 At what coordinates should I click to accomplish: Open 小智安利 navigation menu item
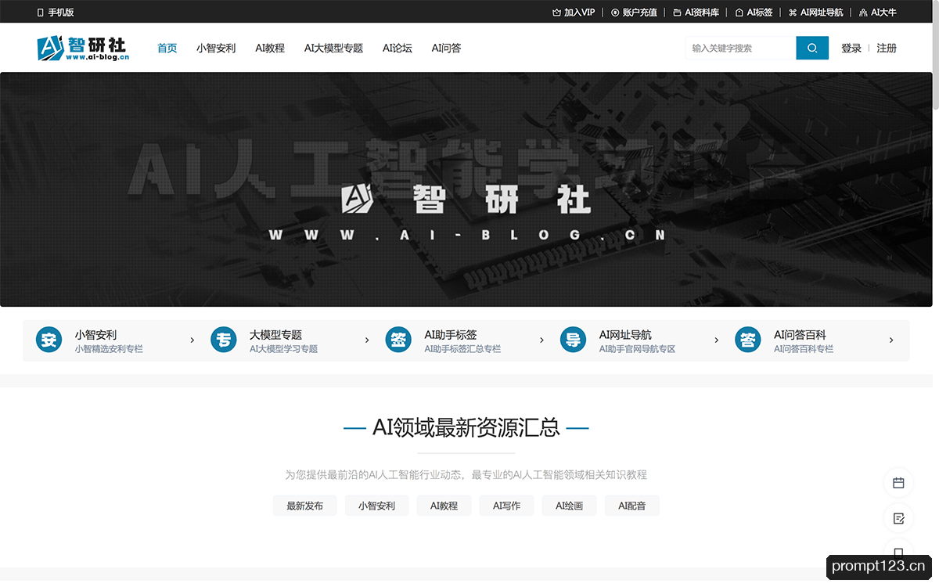[216, 48]
